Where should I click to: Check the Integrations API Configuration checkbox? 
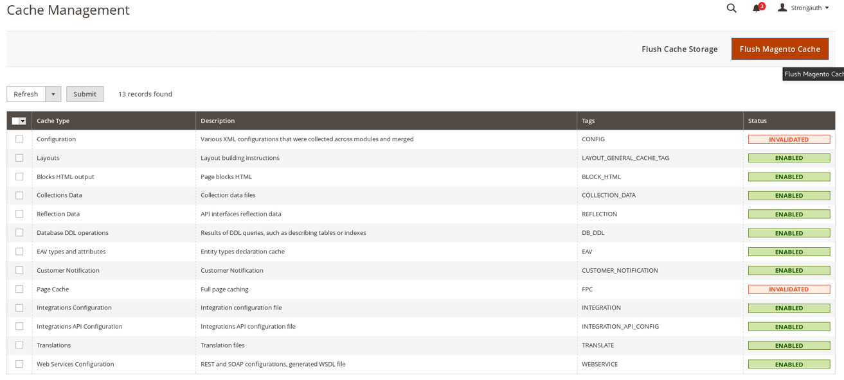19,326
